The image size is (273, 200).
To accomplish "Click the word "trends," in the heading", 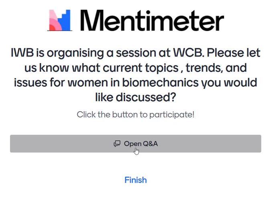I will 204,67.
